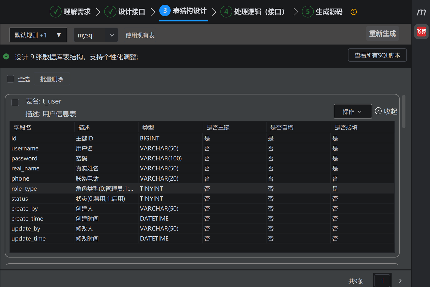This screenshot has width=430, height=287.
Task: Click the step 5 number circle
Action: coord(308,12)
